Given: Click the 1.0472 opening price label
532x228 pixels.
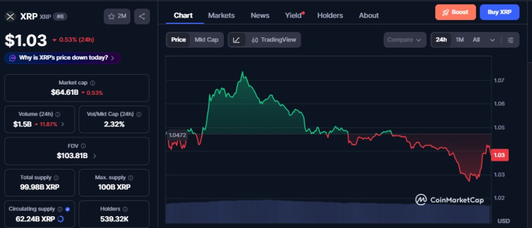Looking at the screenshot, I should (178, 135).
